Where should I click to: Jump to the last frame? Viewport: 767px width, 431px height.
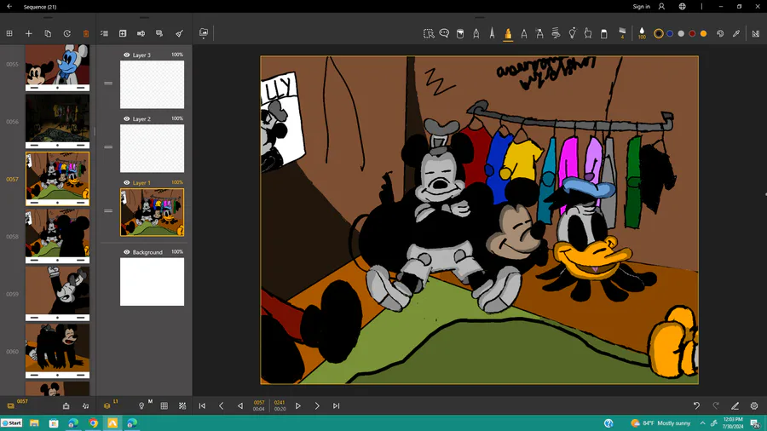tap(336, 406)
